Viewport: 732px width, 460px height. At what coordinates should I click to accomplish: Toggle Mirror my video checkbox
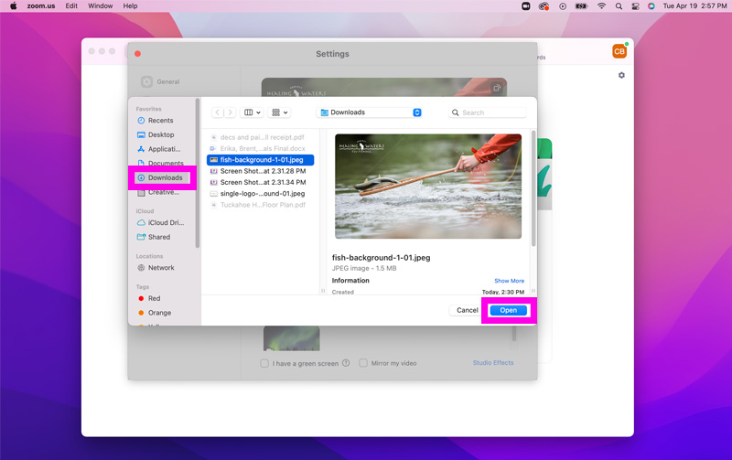(x=362, y=363)
